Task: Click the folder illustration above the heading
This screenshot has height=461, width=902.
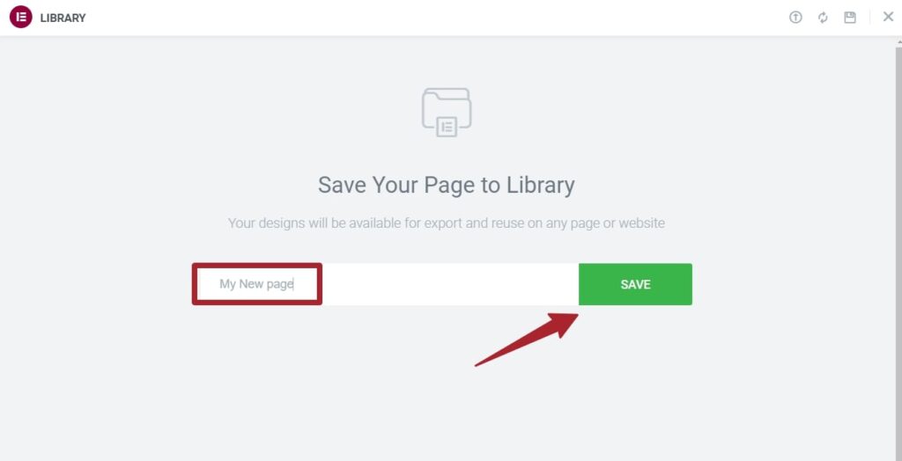Action: [447, 112]
